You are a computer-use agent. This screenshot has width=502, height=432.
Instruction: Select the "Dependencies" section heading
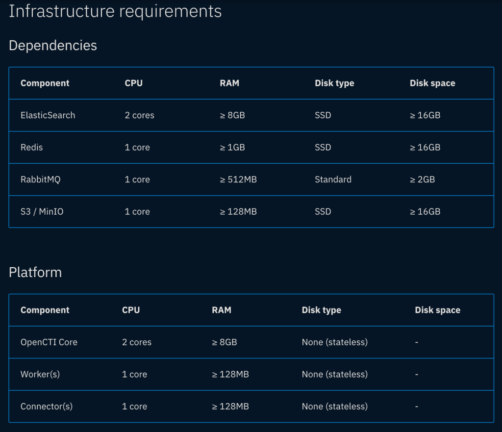click(53, 46)
